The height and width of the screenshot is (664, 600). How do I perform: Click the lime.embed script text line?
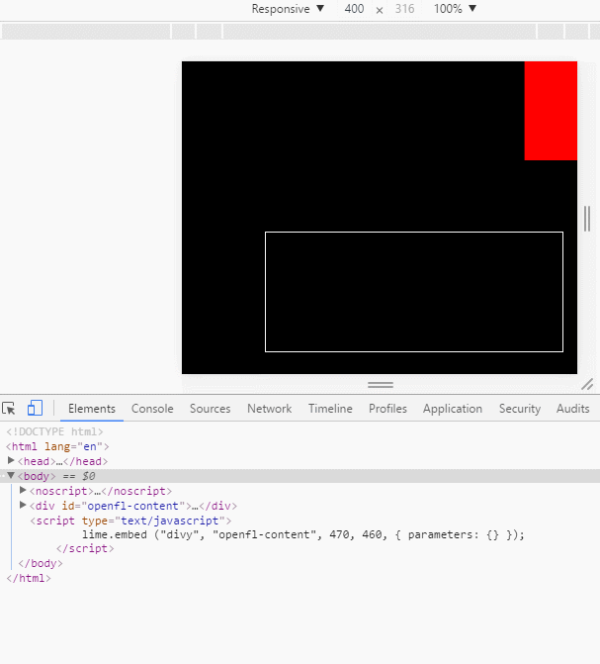tap(302, 534)
